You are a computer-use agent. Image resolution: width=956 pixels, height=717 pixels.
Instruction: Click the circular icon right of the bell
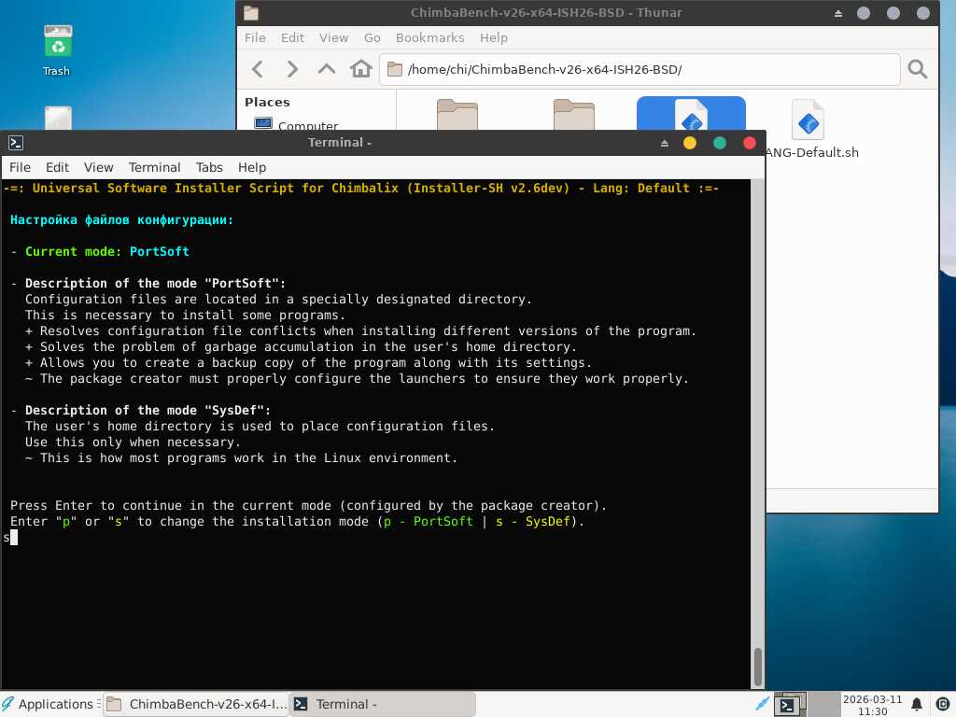tap(942, 704)
